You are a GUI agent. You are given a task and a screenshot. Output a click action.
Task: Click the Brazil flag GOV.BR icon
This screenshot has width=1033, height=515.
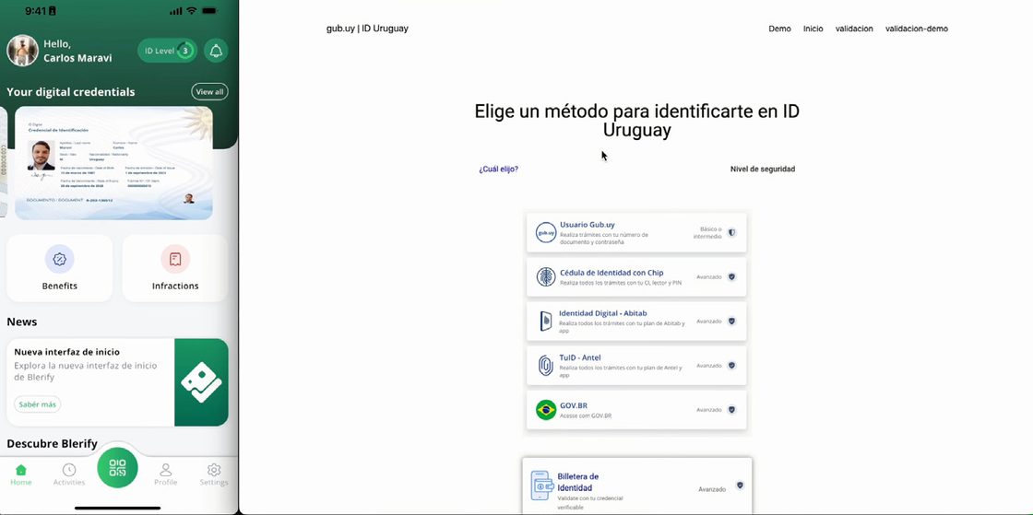pos(545,410)
